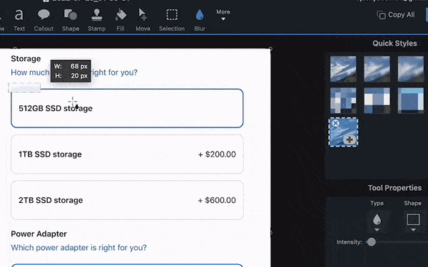Click the '+ $600.00' price text
Image resolution: width=428 pixels, height=267 pixels.
(x=217, y=200)
